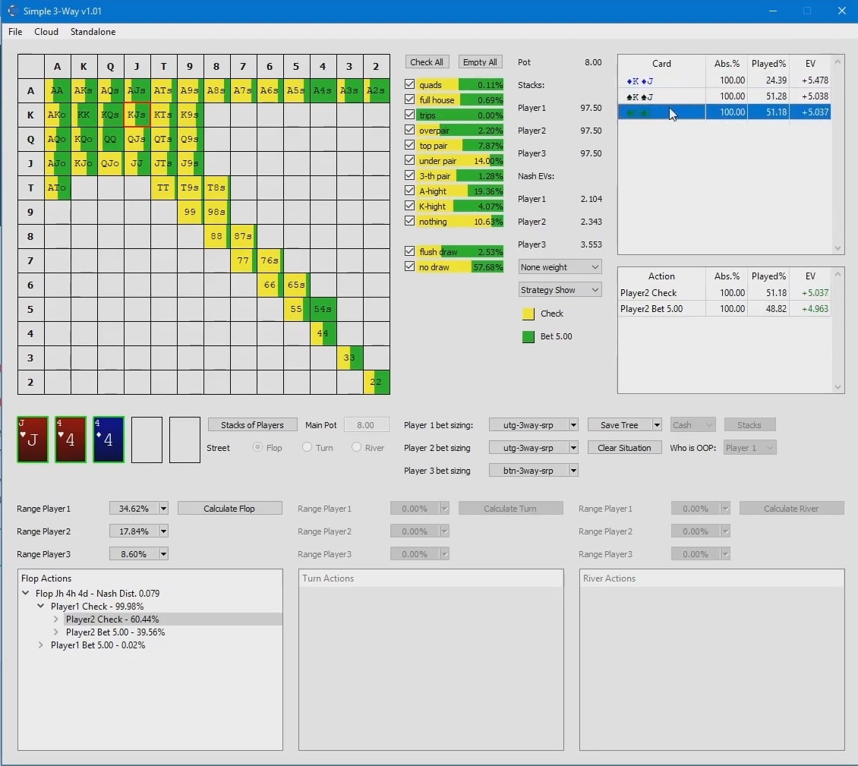Click the Clear Situation button
Viewport: 858px width, 766px height.
[624, 447]
